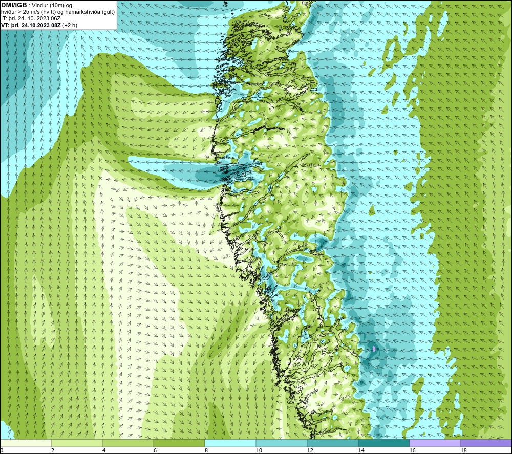
Task: Click the 6–8 m/s dark green legend swatch
Action: 179,443
